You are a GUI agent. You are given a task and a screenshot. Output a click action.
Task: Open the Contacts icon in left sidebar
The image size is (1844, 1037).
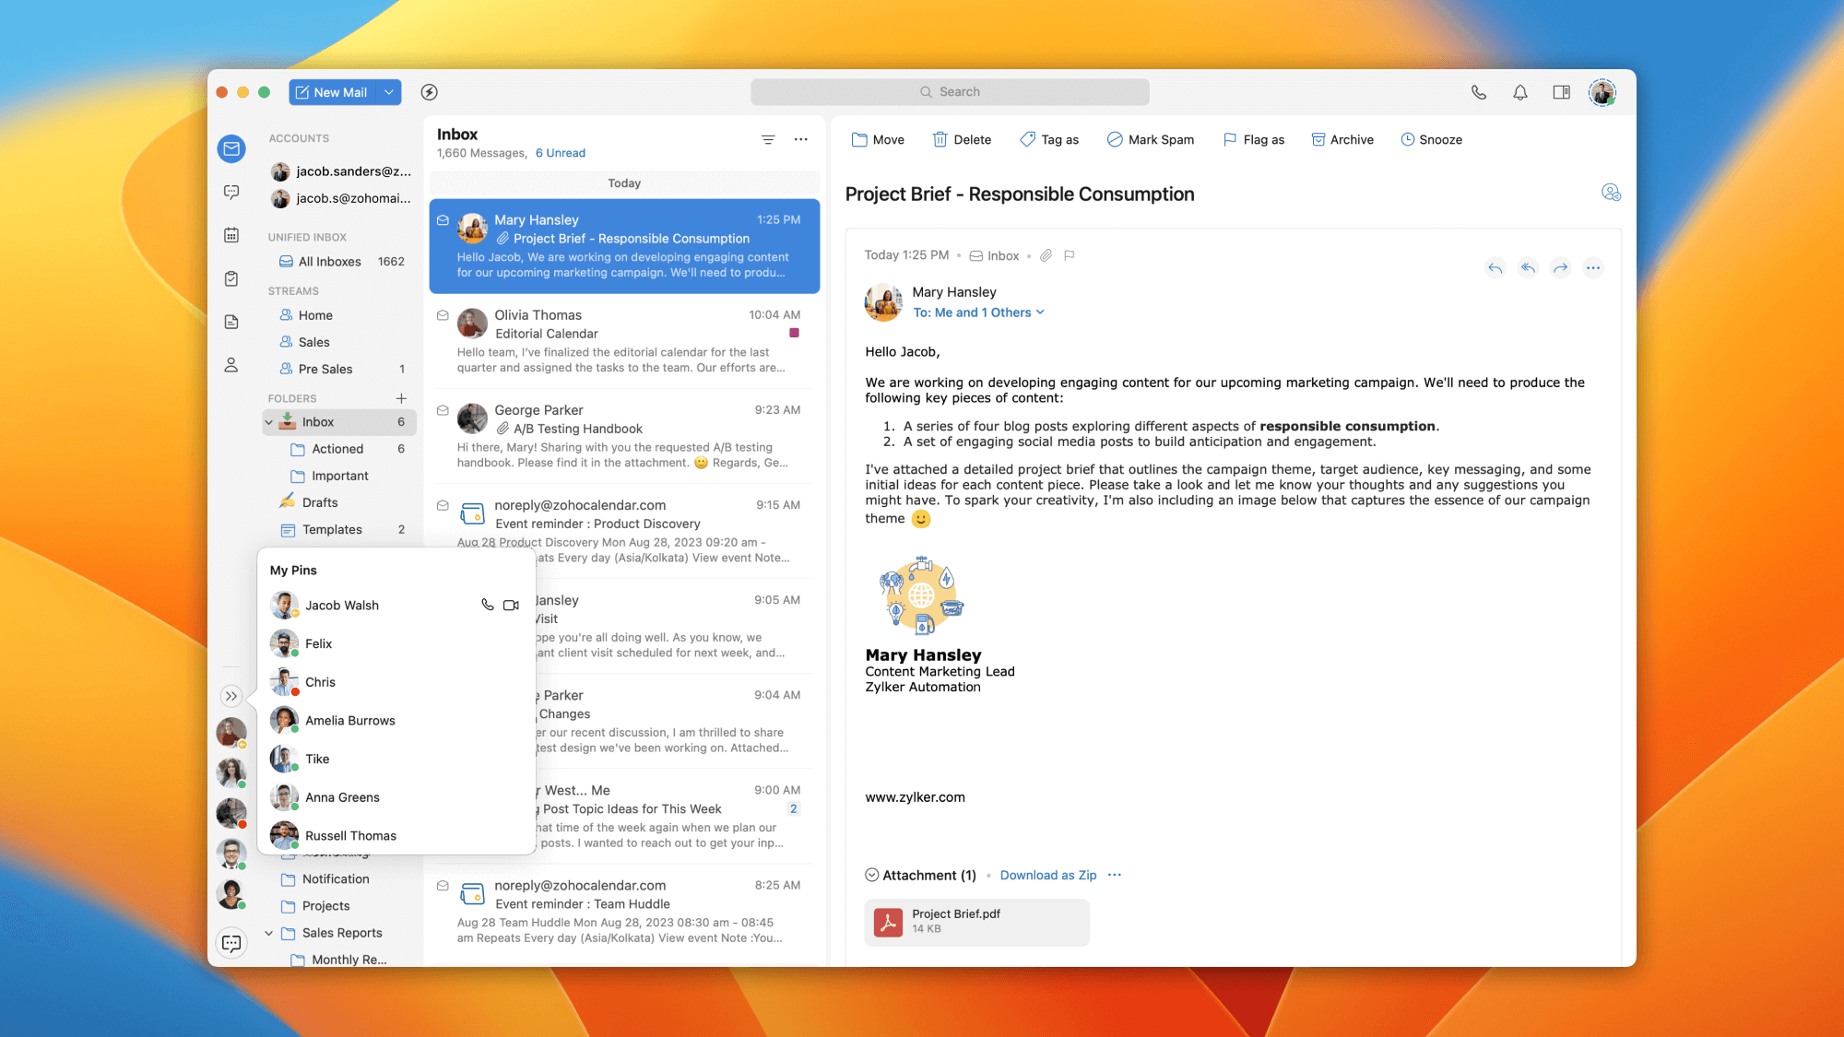tap(231, 365)
